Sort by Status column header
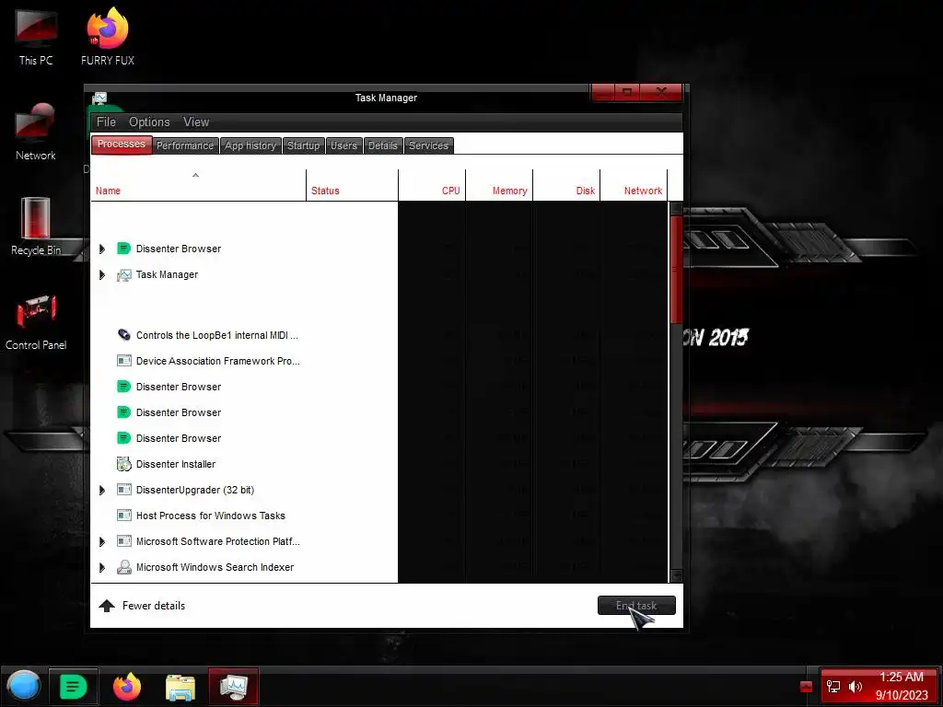943x707 pixels. [353, 184]
